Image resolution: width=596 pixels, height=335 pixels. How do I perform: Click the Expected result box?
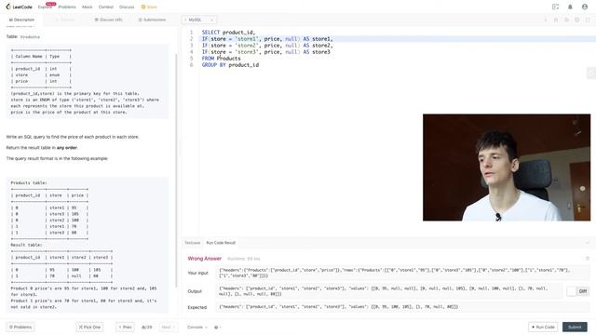point(402,307)
